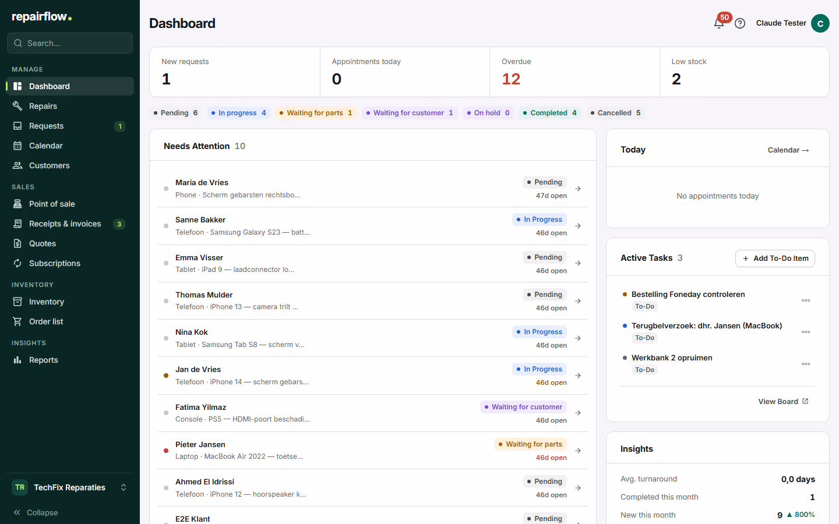Image resolution: width=839 pixels, height=524 pixels.
Task: Open more options for Terugbelverzoek dhr. Jansen task
Action: (x=806, y=332)
